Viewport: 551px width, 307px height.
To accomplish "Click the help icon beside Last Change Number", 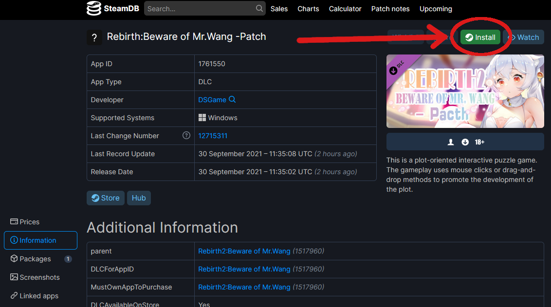I will click(186, 136).
